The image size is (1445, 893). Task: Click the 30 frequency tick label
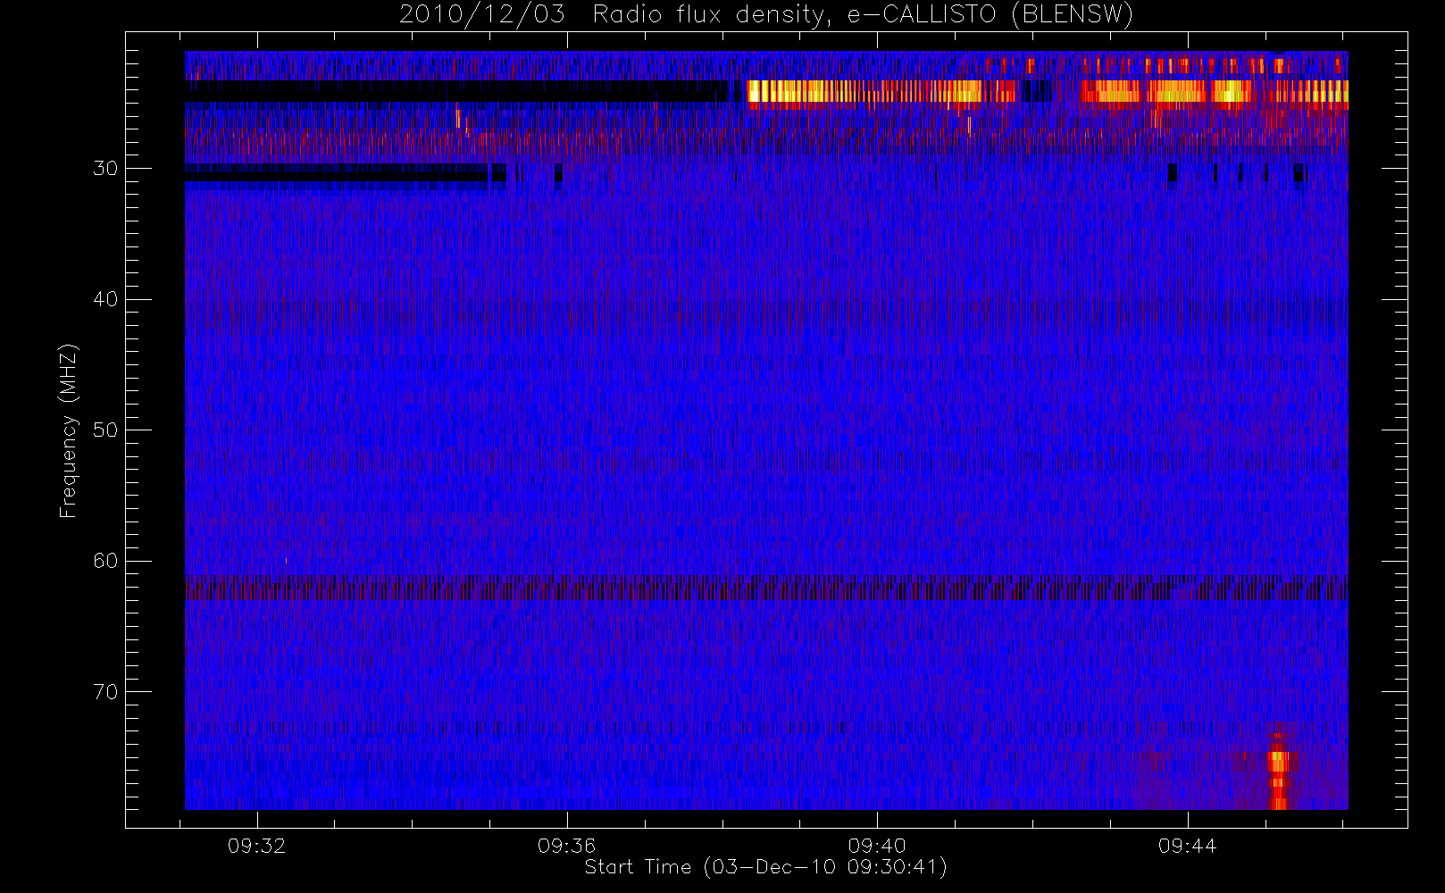(105, 169)
